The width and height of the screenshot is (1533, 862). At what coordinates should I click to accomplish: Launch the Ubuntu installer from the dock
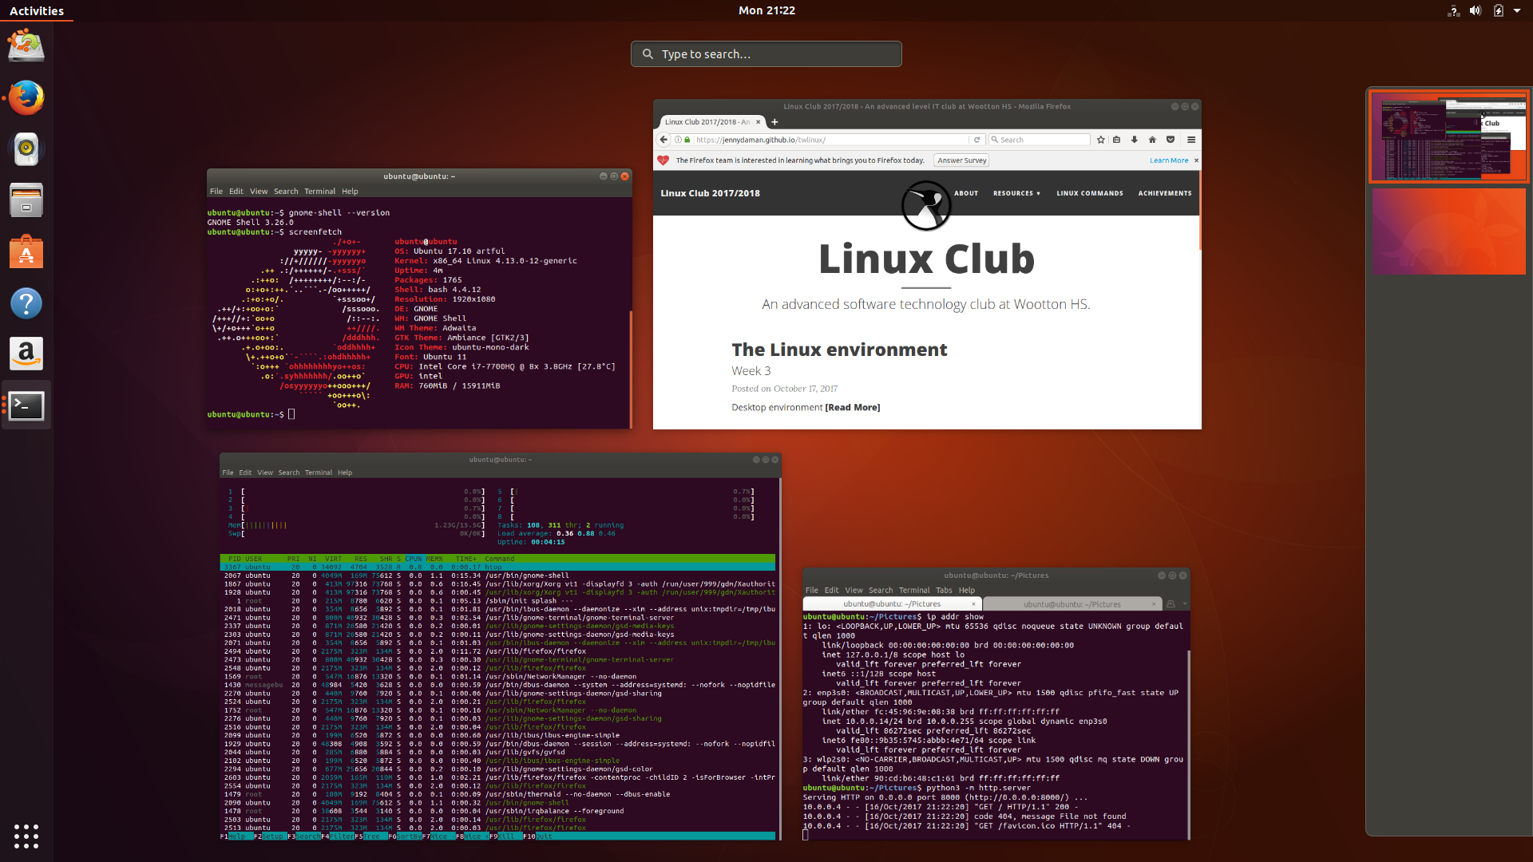(x=26, y=46)
